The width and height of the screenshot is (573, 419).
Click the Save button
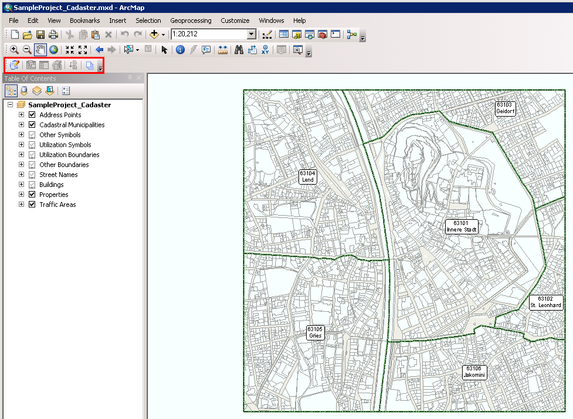point(40,34)
